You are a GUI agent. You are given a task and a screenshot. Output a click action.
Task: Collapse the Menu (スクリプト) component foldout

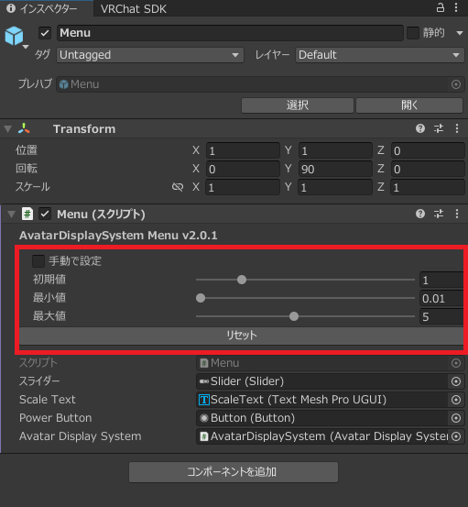[x=11, y=214]
